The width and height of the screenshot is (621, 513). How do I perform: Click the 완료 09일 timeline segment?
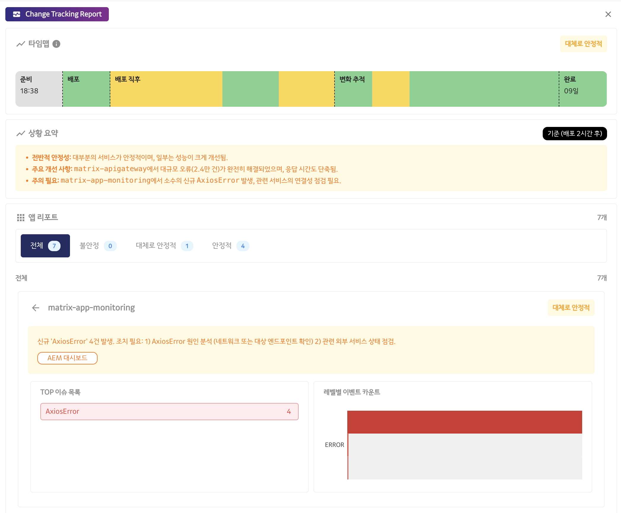(x=582, y=89)
